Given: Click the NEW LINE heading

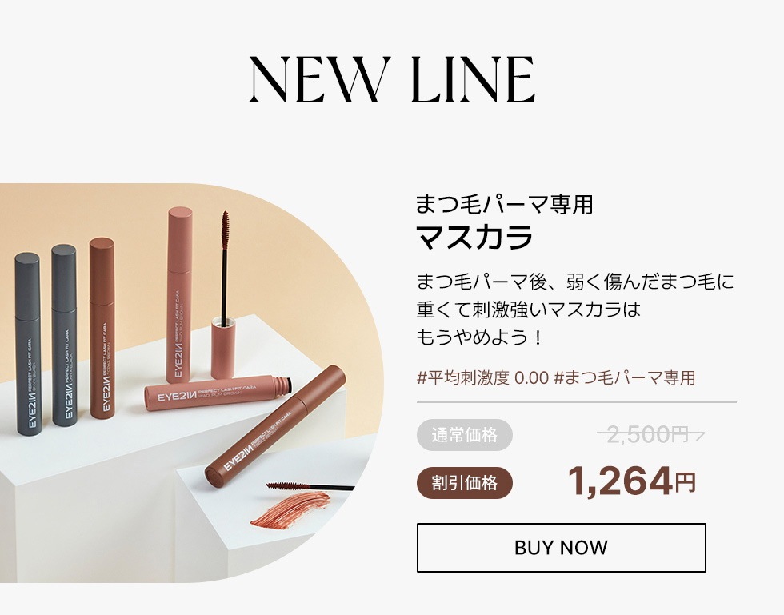Looking at the screenshot, I should pyautogui.click(x=393, y=79).
